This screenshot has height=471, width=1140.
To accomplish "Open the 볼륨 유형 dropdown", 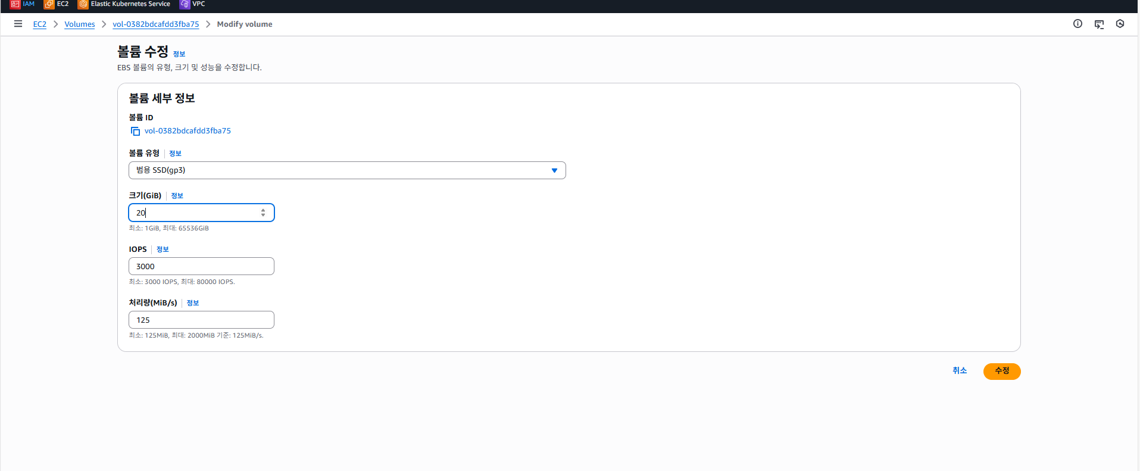I will [554, 170].
